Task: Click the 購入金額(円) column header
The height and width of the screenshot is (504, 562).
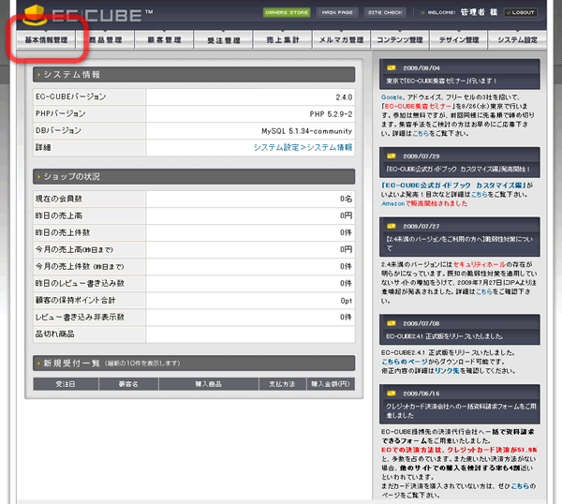Action: click(331, 384)
